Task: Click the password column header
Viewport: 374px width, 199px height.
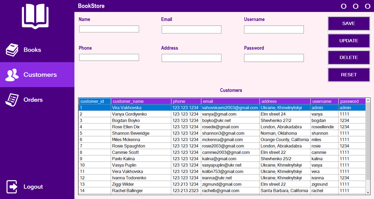Action: point(352,101)
